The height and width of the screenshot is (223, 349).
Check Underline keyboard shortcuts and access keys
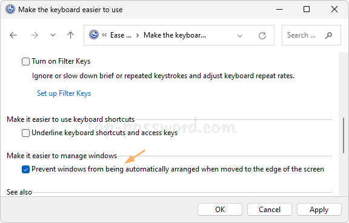(25, 133)
